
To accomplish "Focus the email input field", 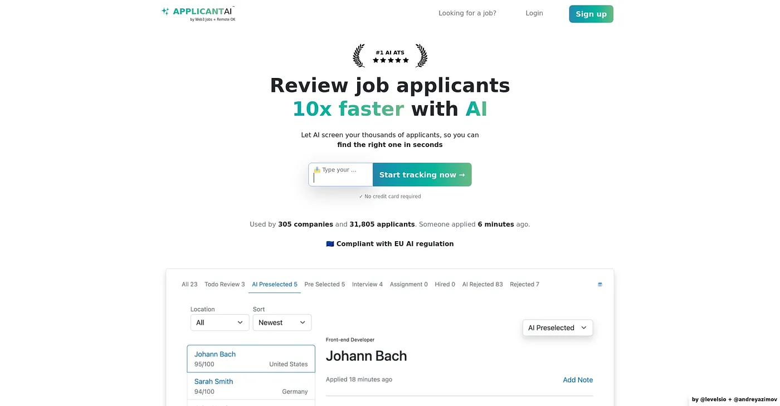I will pos(340,175).
